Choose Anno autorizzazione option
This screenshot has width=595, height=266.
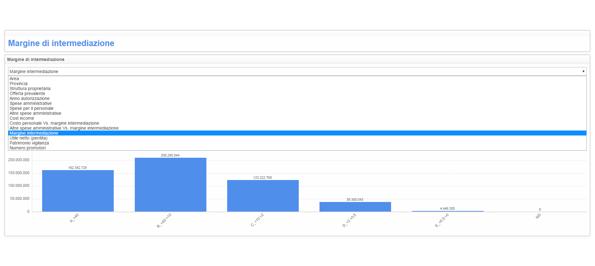point(297,98)
